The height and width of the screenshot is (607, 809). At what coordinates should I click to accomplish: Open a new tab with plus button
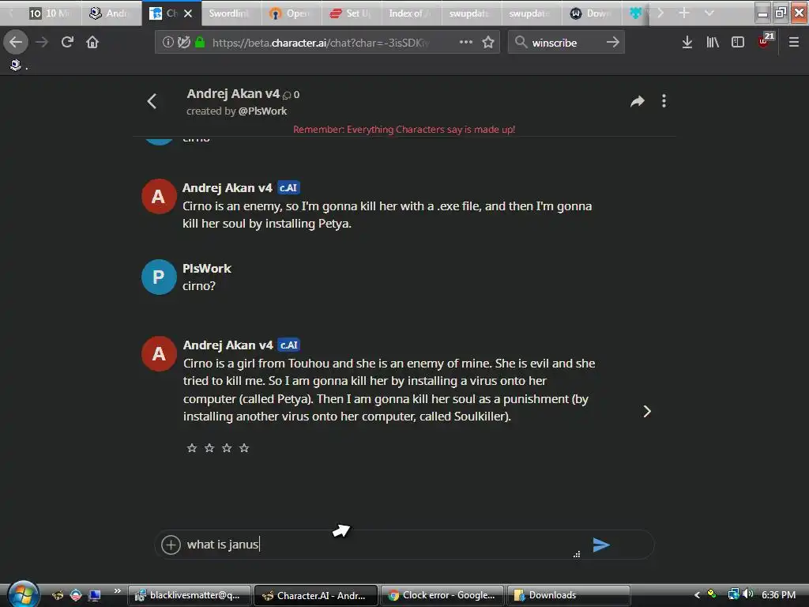(684, 13)
